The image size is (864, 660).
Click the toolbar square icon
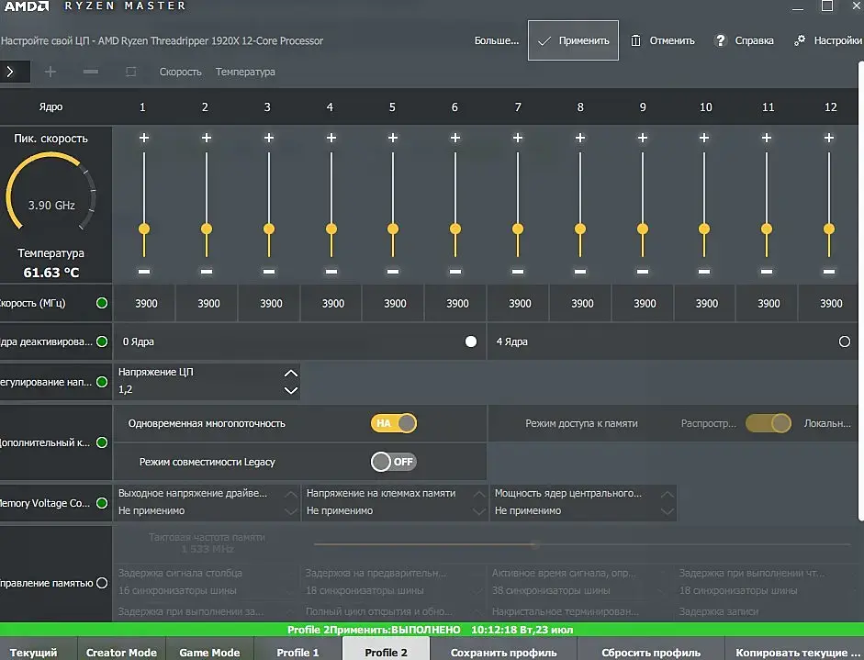click(130, 72)
